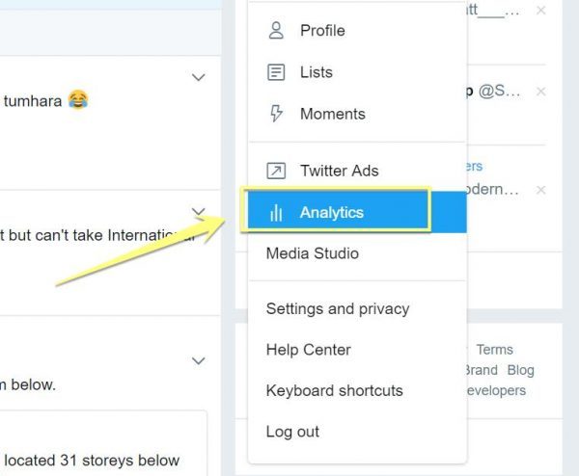Expand the chevron on the International tweet

[x=199, y=212]
